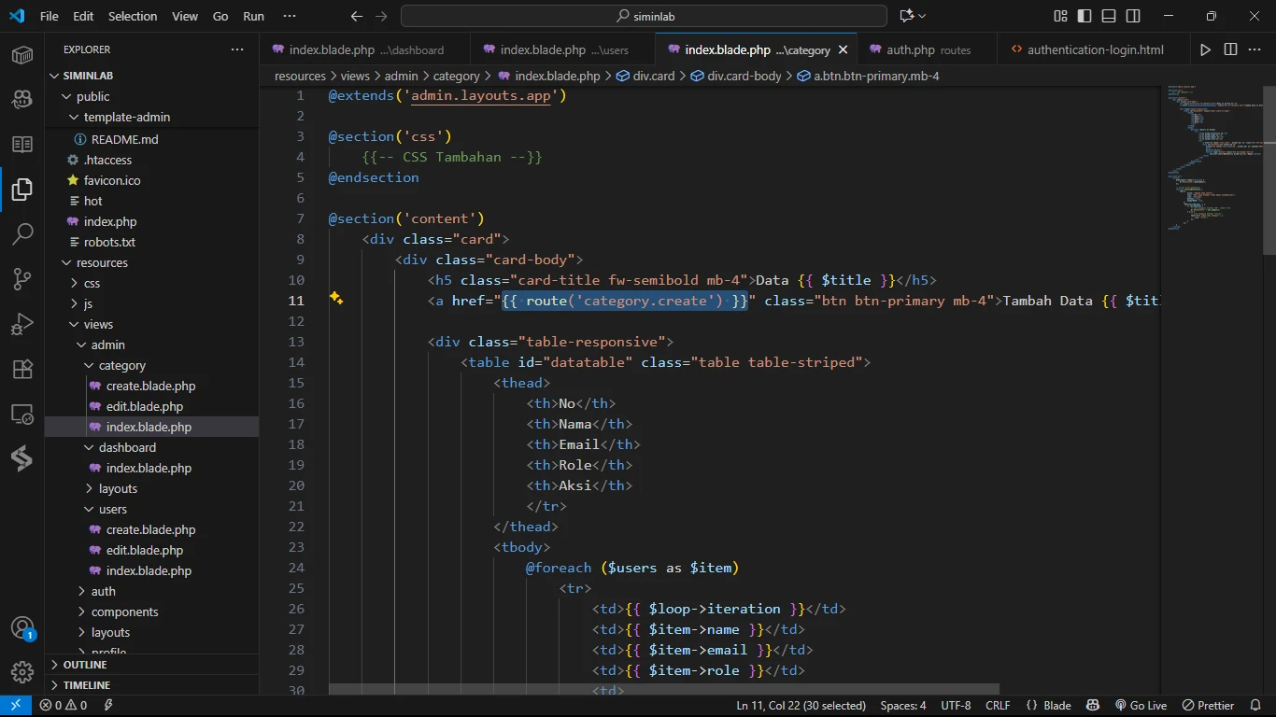Click the Split Editor icon

[x=1230, y=49]
